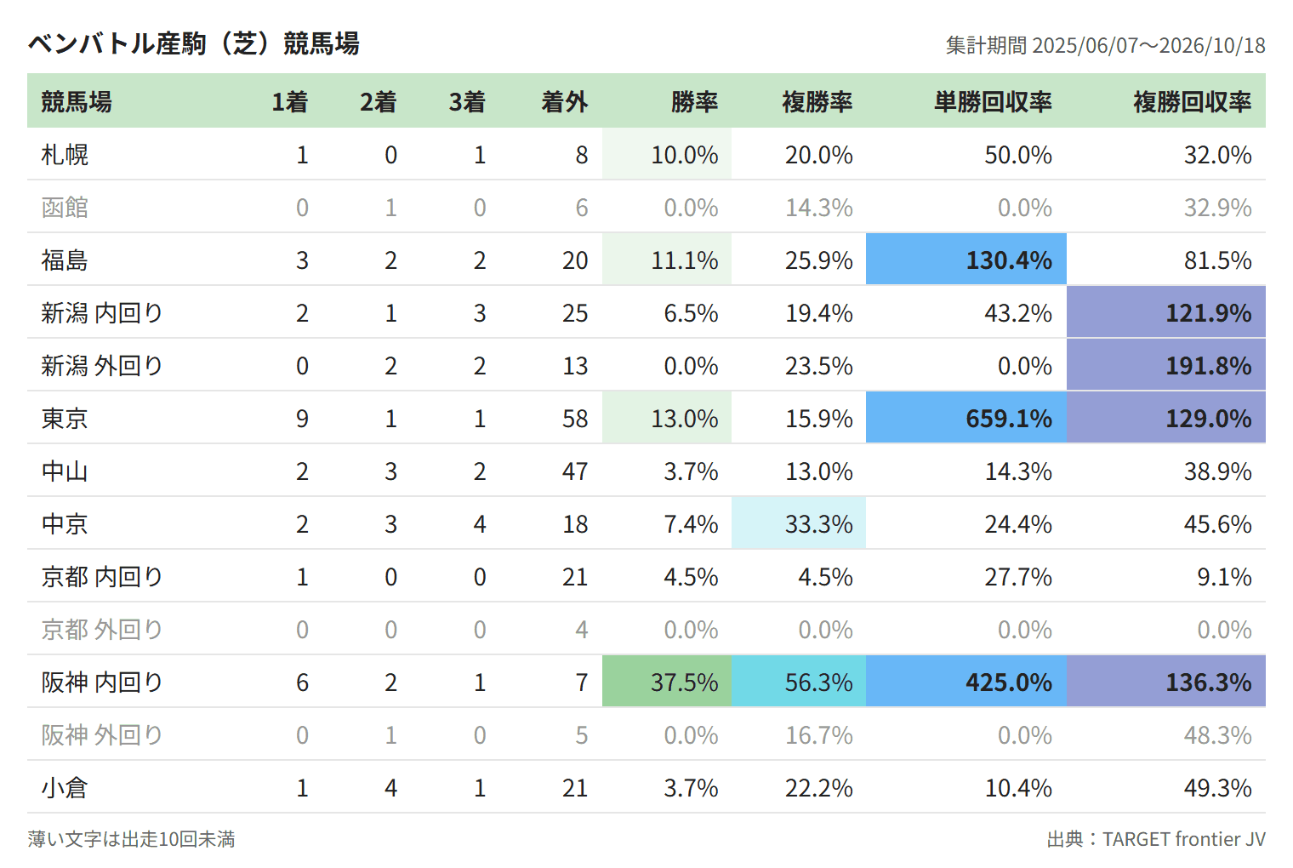Click the 130.4% cell in 福島 row

coord(966,260)
